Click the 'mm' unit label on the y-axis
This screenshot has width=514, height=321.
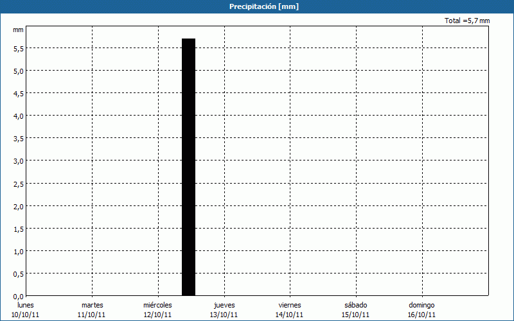pyautogui.click(x=18, y=30)
